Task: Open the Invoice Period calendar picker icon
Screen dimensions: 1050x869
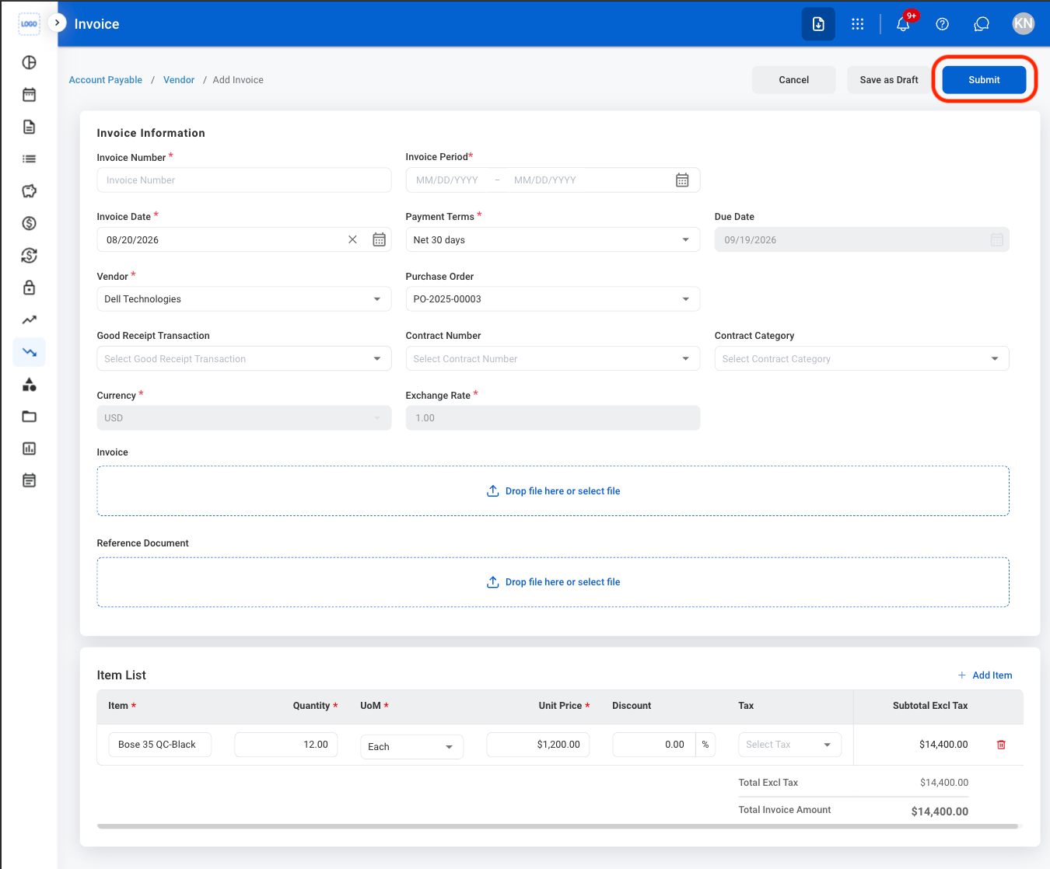Action: pos(682,180)
